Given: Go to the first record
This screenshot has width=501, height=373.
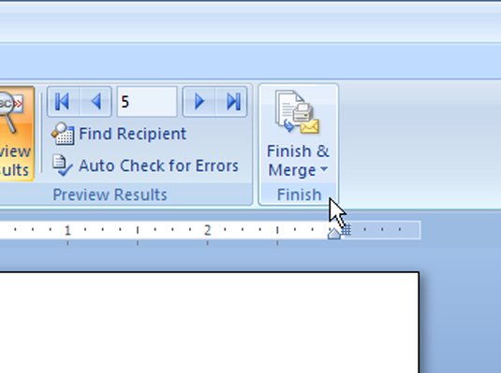Looking at the screenshot, I should [x=63, y=102].
